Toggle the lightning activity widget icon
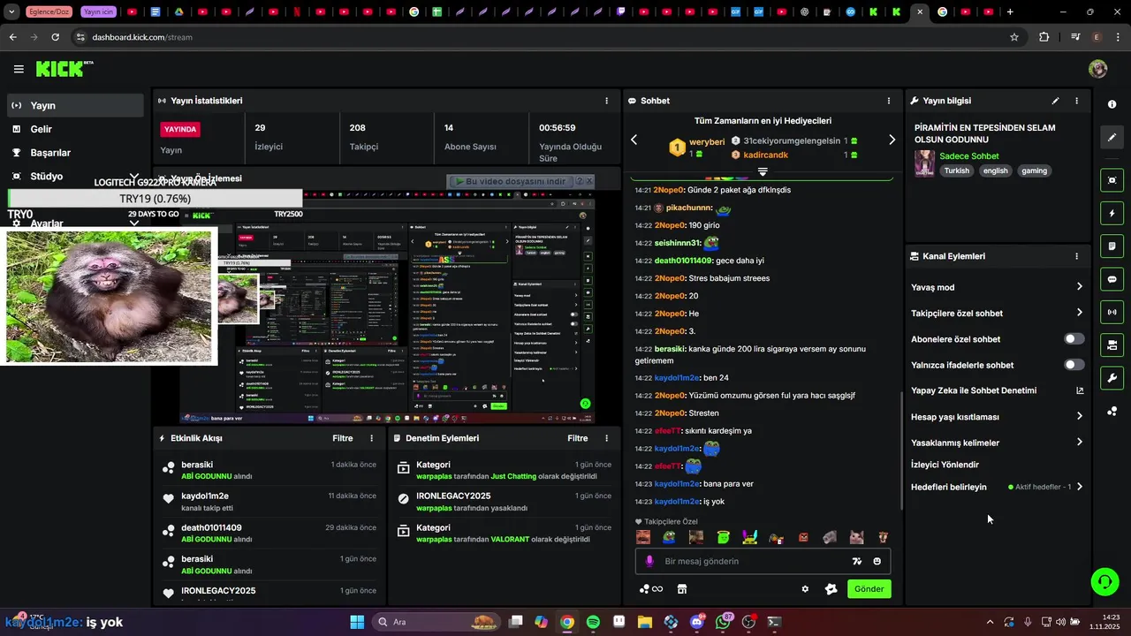 pyautogui.click(x=1112, y=213)
